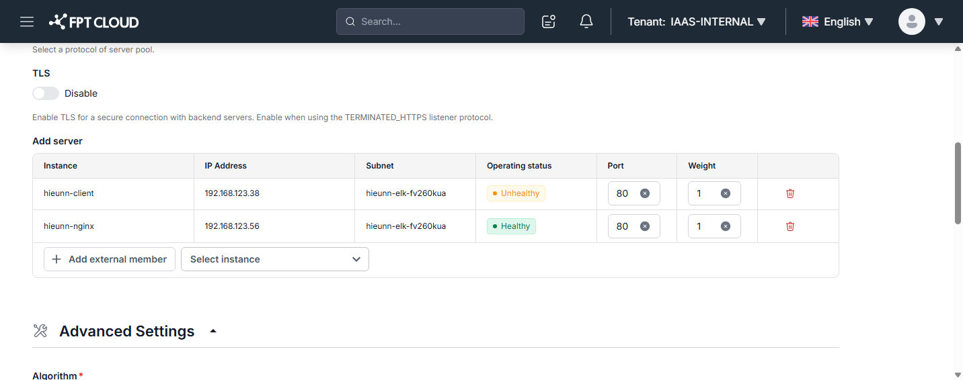
Task: Collapse the Advanced Settings section
Action: click(213, 331)
